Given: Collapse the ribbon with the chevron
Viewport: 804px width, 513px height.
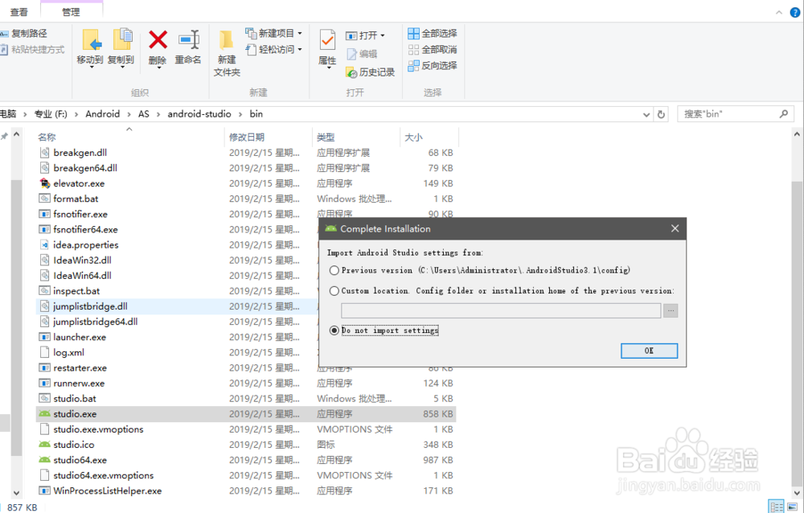Looking at the screenshot, I should pyautogui.click(x=779, y=12).
